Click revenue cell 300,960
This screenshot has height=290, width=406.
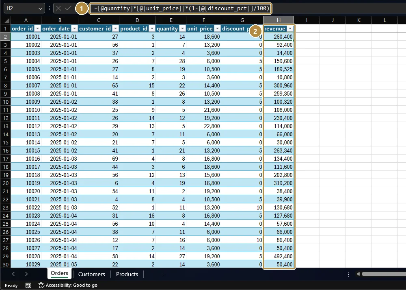coord(279,85)
